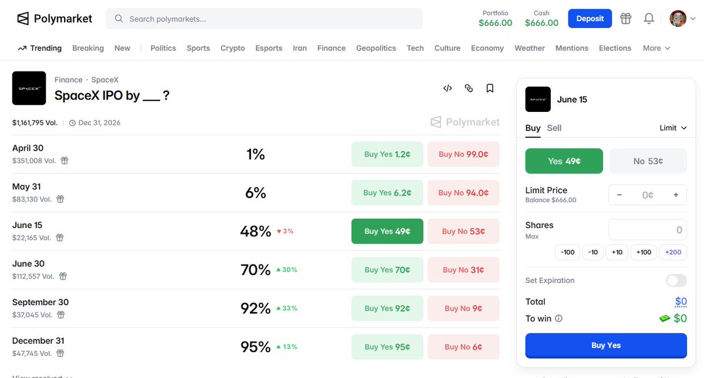Buy Yes 70¢ for June 30
This screenshot has width=704, height=378.
(x=387, y=270)
